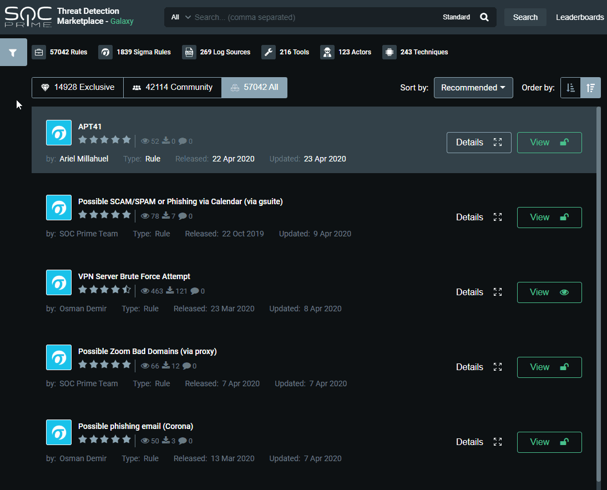Click SOC Prime Team on Zoom rule
Image resolution: width=607 pixels, height=490 pixels.
point(89,383)
